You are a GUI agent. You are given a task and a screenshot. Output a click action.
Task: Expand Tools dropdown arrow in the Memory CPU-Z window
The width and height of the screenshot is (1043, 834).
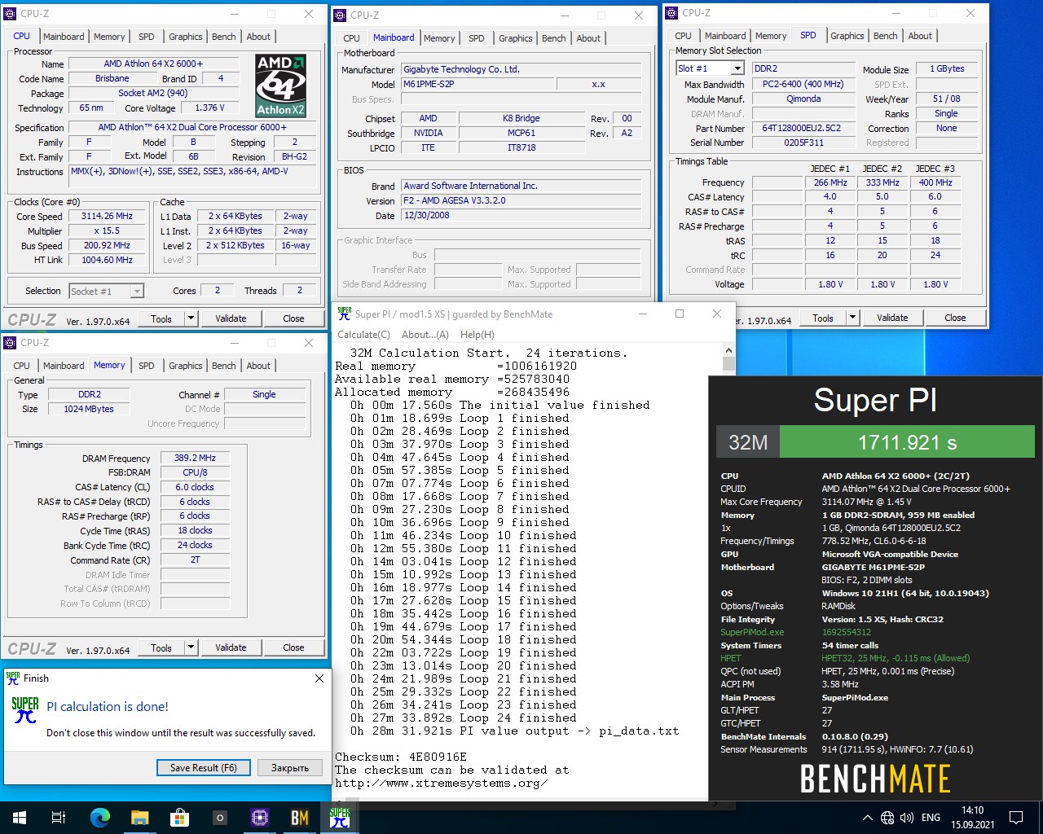click(x=191, y=647)
